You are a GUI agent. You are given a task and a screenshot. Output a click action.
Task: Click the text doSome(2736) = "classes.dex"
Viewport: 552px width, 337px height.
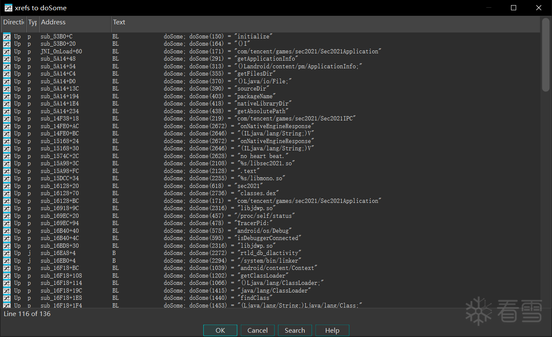(x=234, y=193)
